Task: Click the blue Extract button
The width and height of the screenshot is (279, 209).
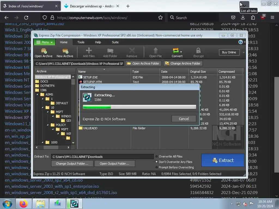Action: click(223, 160)
